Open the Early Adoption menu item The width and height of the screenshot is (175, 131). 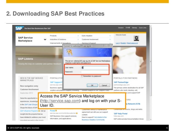click(87, 36)
